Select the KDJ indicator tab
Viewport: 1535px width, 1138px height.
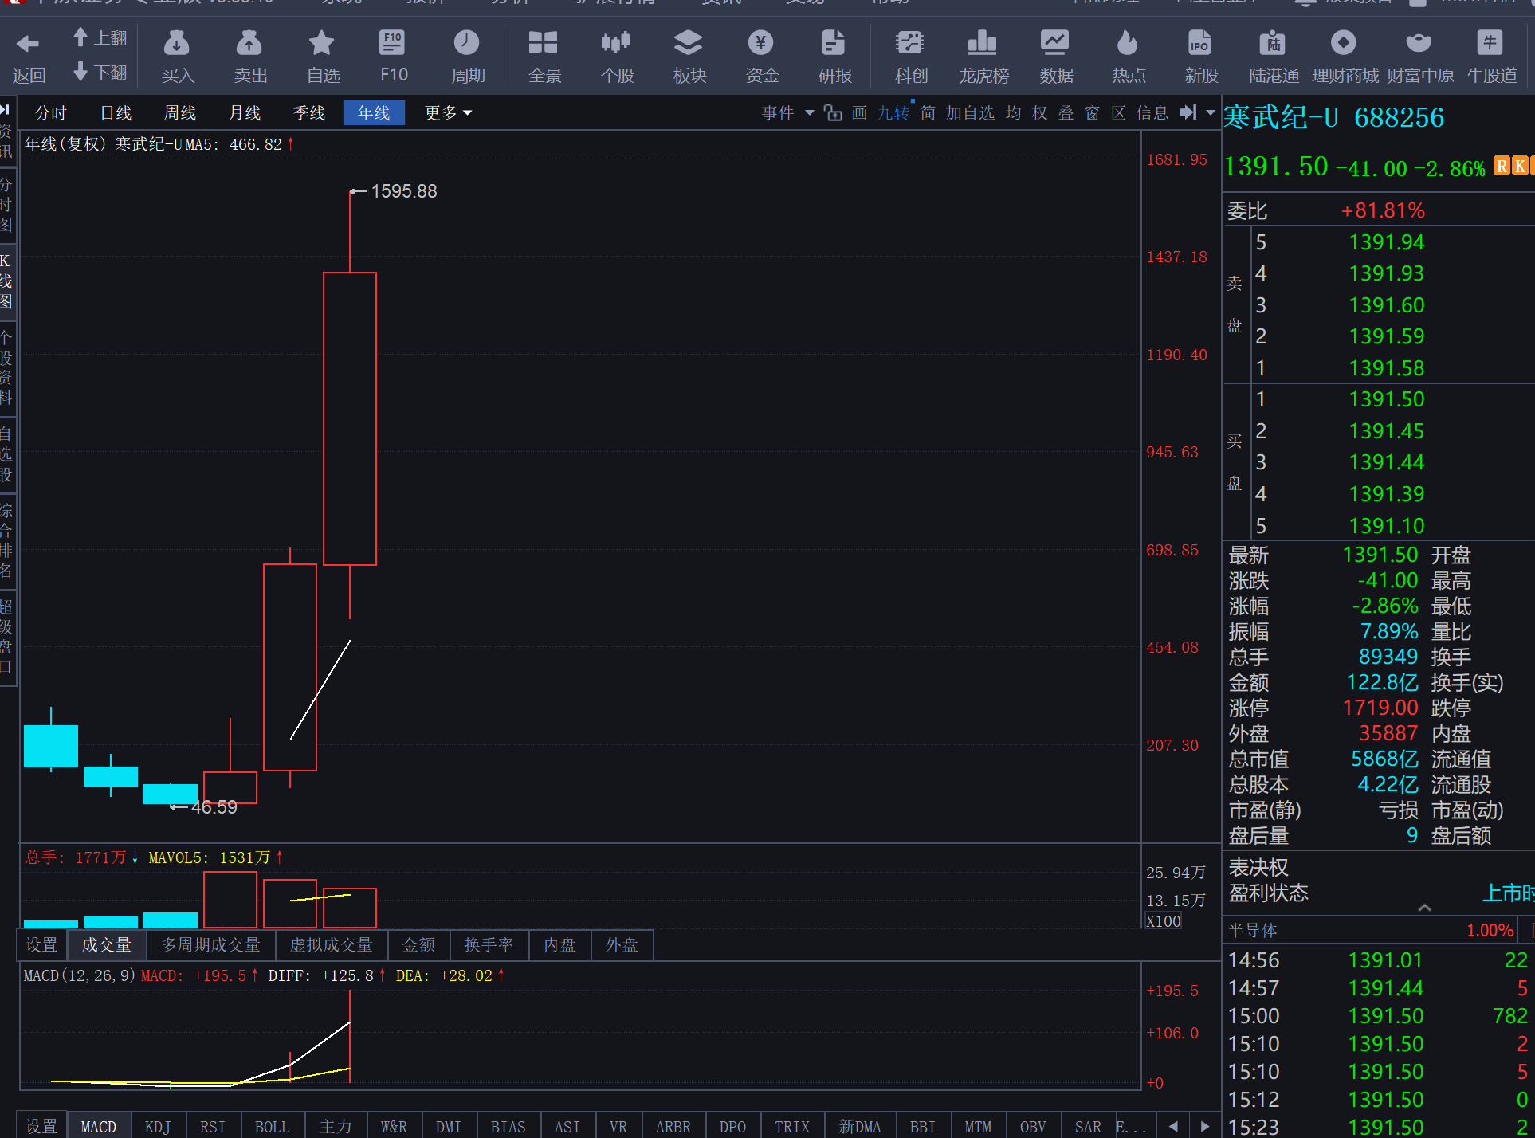coord(158,1126)
